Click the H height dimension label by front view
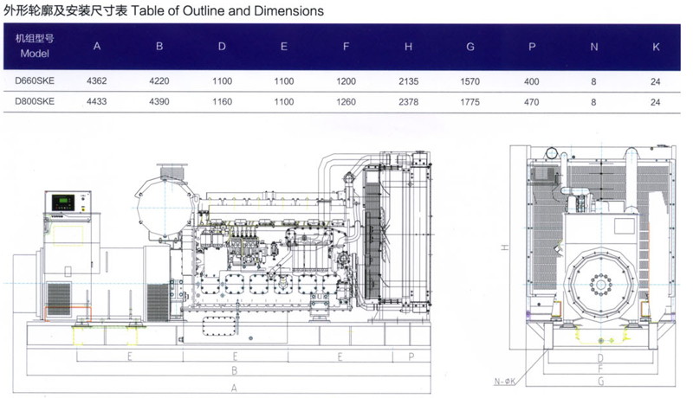 504,247
